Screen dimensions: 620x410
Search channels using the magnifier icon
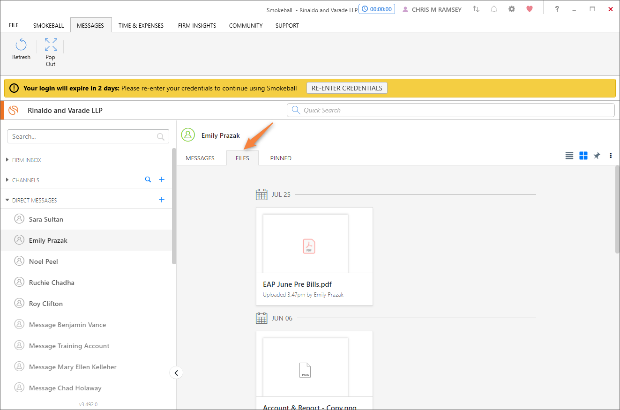pos(148,179)
